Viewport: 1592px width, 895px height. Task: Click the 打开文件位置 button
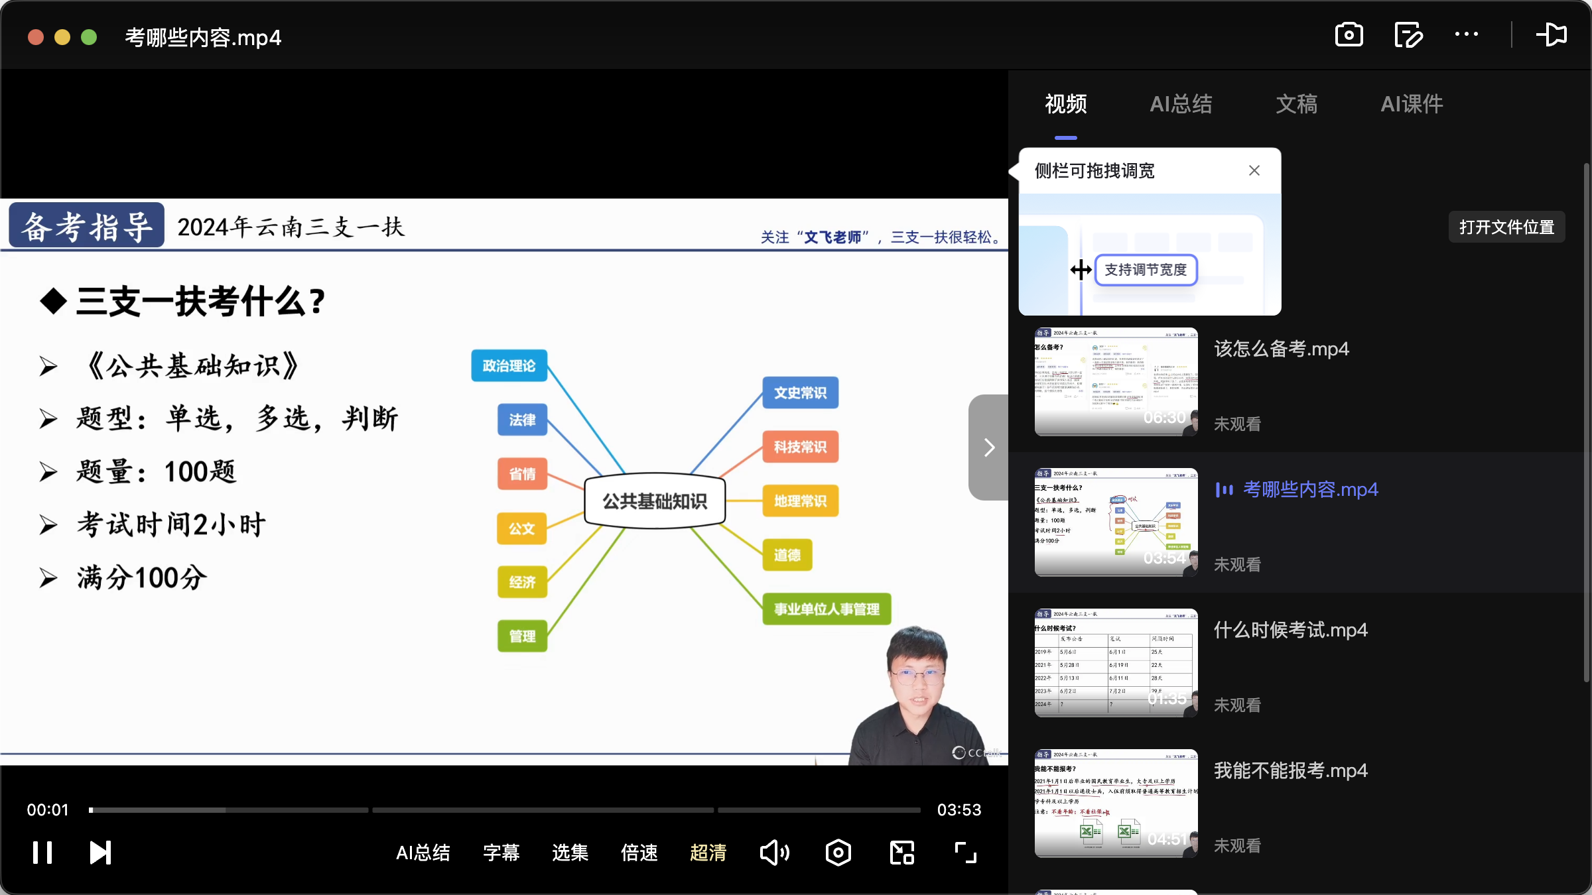[x=1506, y=226]
